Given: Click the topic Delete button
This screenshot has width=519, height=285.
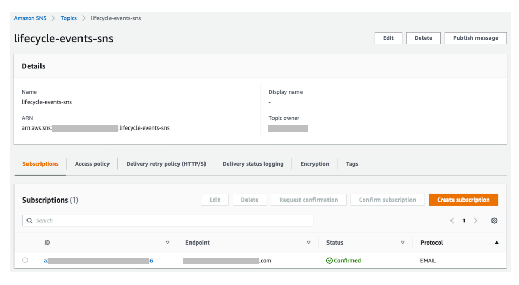Looking at the screenshot, I should 424,38.
